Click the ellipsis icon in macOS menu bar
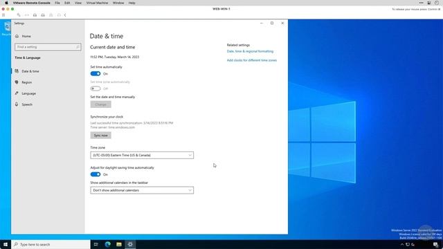Viewport: 443px width, 249px height. 422,3
